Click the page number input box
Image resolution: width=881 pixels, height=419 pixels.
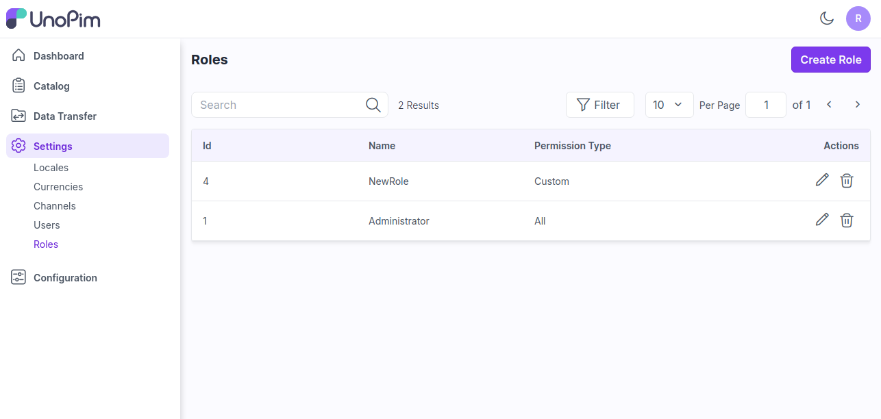pyautogui.click(x=765, y=105)
